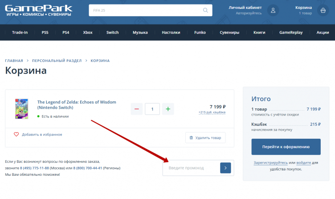Select the Switch menu category
This screenshot has width=335, height=199.
112,33
